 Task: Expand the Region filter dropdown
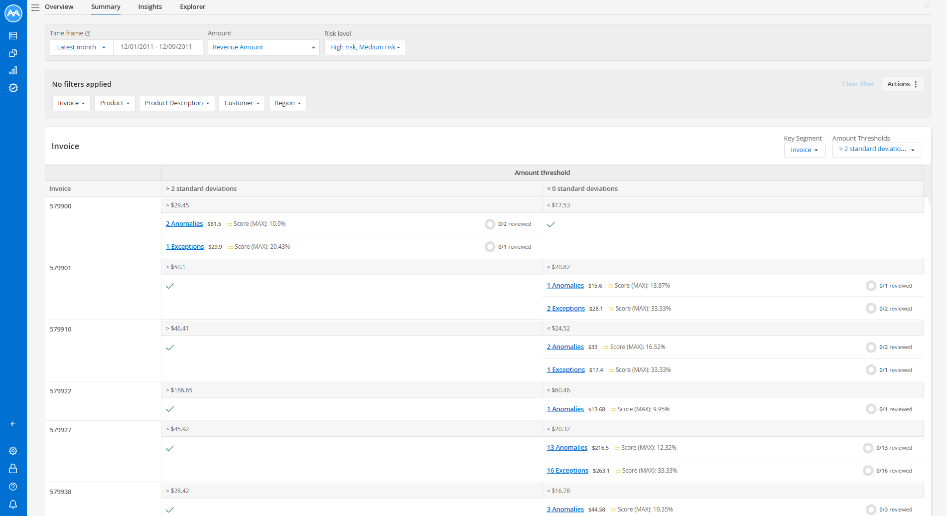click(x=287, y=103)
